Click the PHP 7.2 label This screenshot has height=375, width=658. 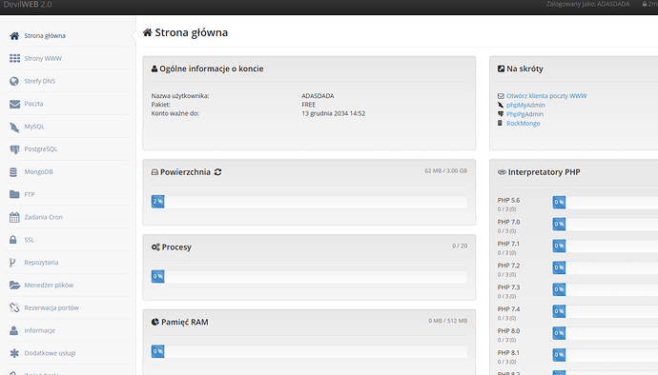coord(508,266)
